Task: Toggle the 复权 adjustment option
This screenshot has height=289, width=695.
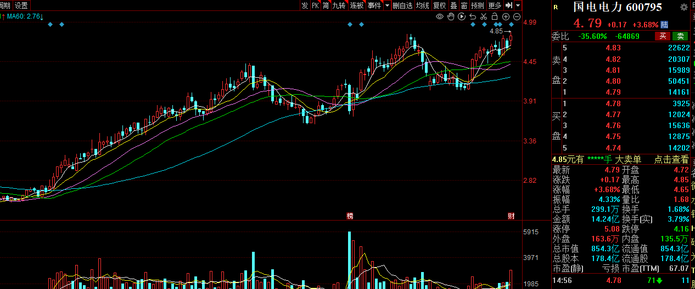Action: tap(440, 5)
